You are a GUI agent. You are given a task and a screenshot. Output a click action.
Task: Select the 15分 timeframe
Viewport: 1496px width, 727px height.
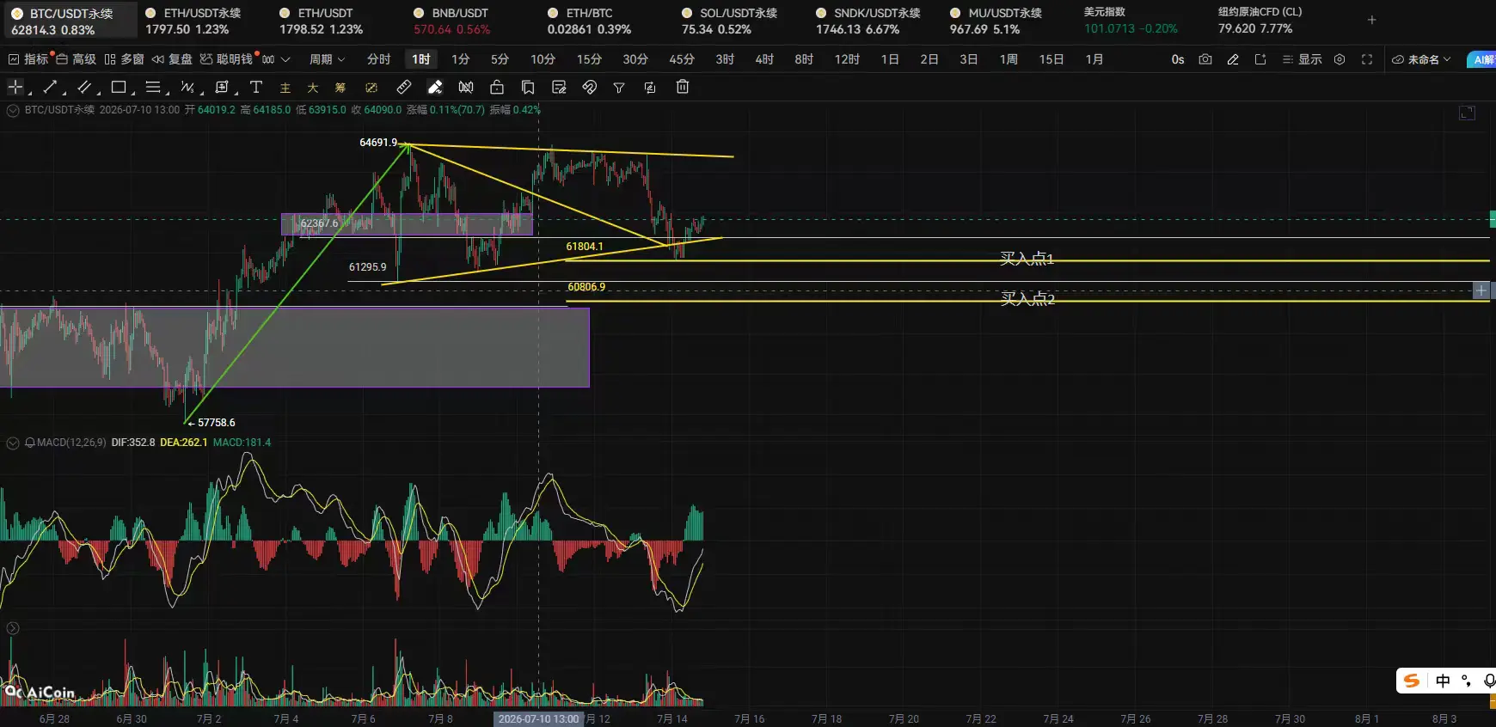click(x=589, y=59)
